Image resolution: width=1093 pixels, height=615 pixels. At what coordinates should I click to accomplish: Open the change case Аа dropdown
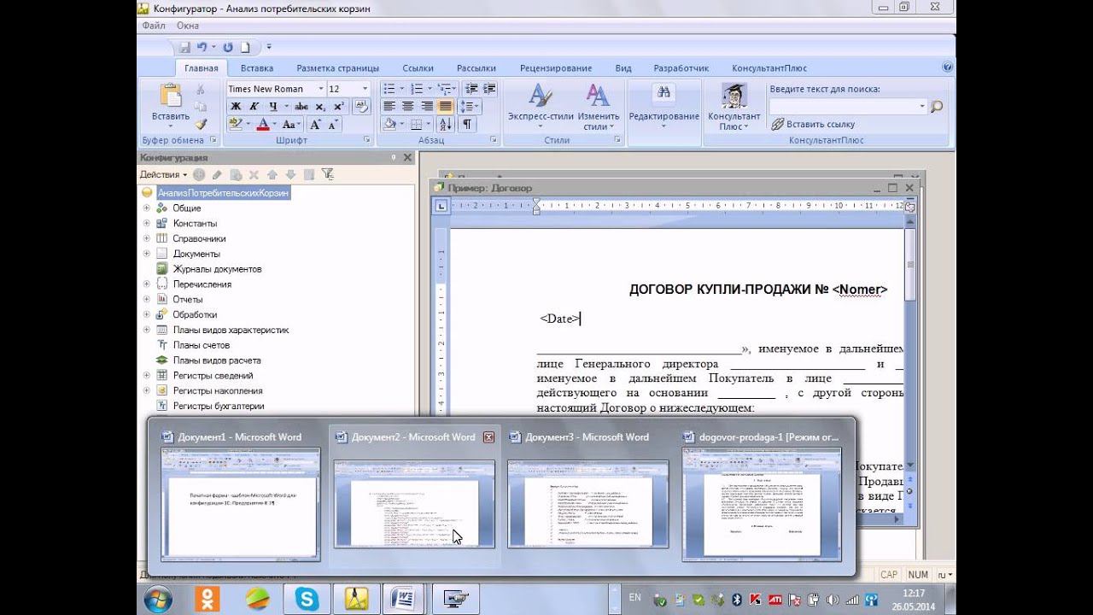pyautogui.click(x=290, y=125)
